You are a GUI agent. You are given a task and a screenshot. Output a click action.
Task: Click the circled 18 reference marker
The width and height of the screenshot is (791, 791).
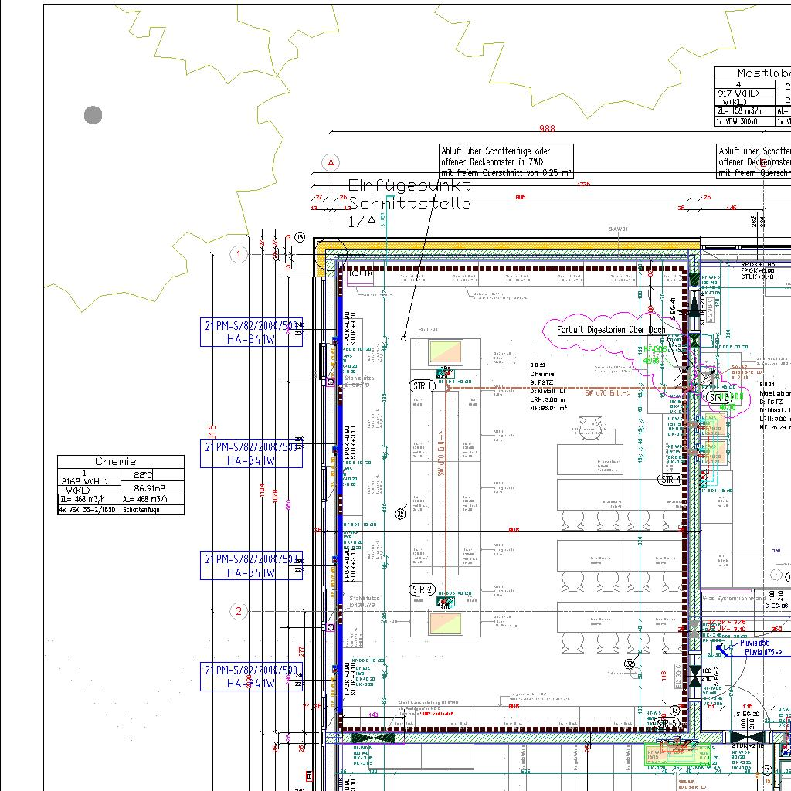click(x=300, y=238)
